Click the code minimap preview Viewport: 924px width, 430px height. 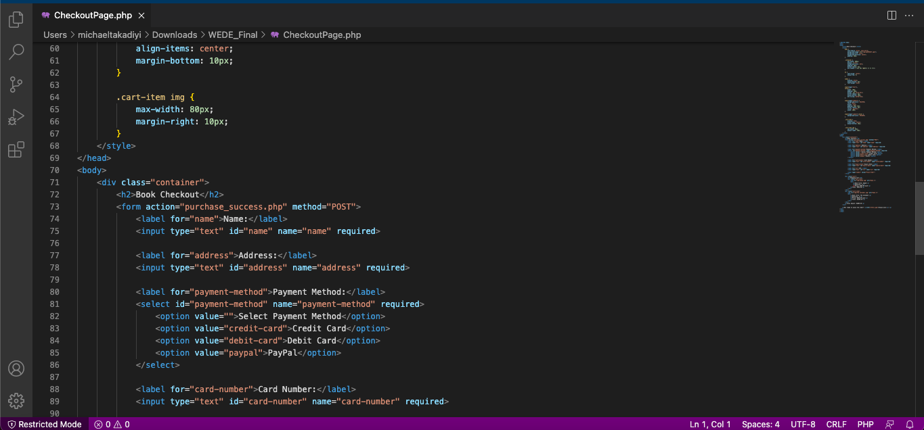[x=865, y=127]
